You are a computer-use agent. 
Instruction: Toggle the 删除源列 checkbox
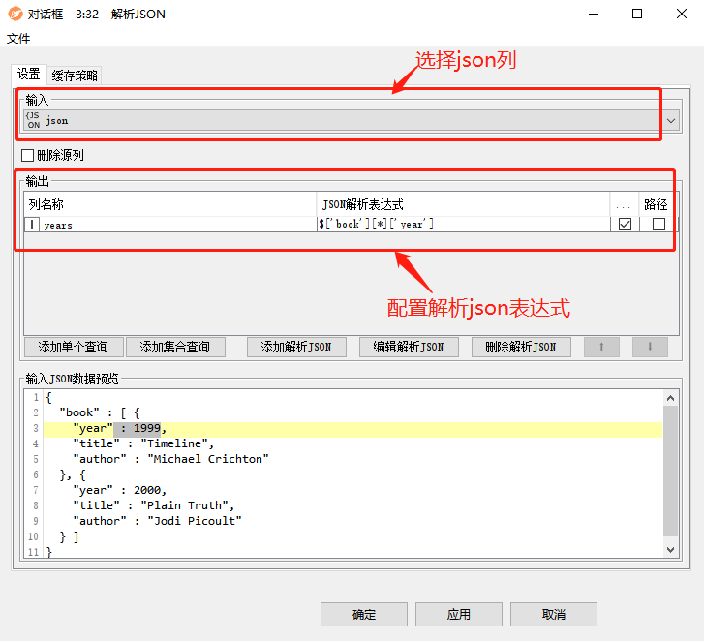pos(27,155)
